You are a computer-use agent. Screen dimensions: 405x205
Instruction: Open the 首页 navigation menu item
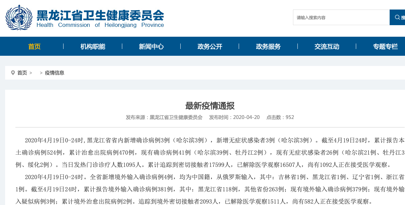(x=34, y=47)
